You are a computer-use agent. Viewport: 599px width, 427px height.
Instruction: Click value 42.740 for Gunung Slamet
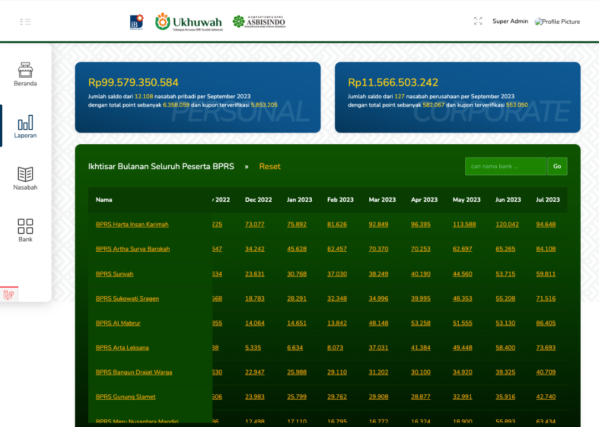[546, 396]
